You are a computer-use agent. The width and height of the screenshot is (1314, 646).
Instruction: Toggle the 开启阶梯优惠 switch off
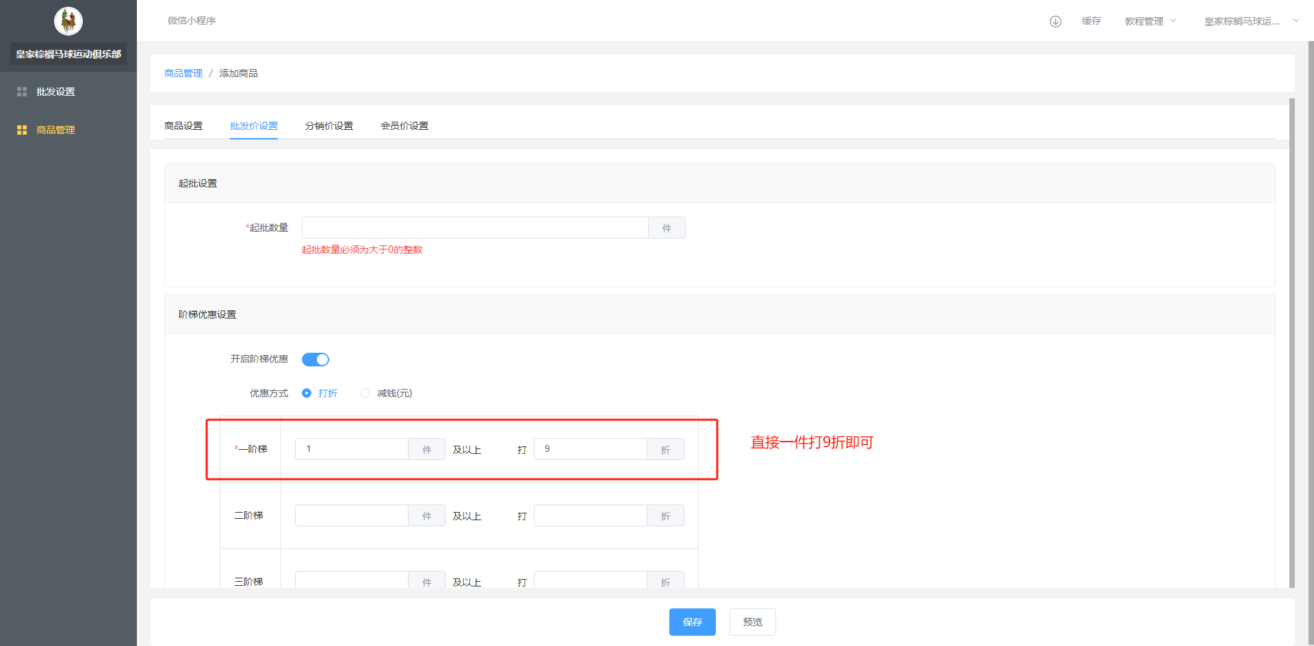coord(315,360)
